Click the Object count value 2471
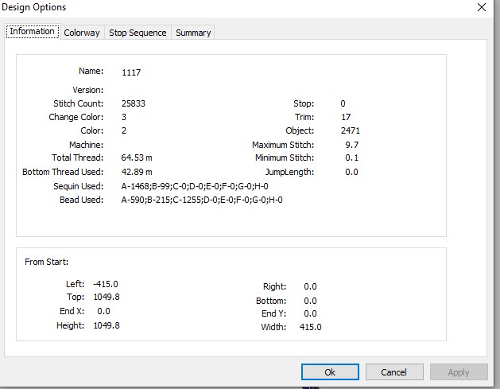 pos(350,130)
